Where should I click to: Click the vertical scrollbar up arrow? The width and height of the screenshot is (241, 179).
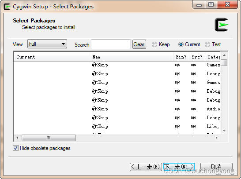click(224, 55)
